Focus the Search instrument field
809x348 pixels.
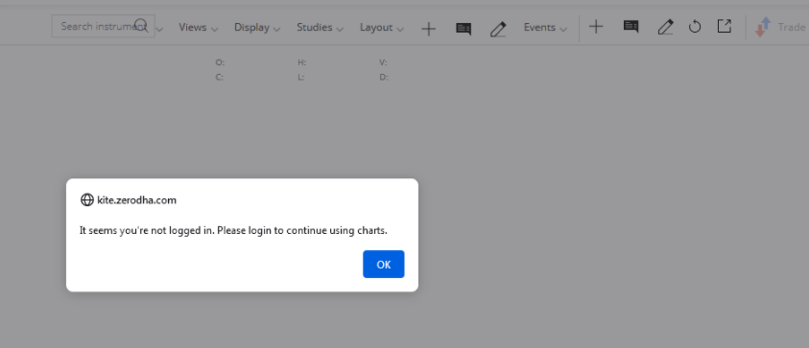click(x=104, y=26)
